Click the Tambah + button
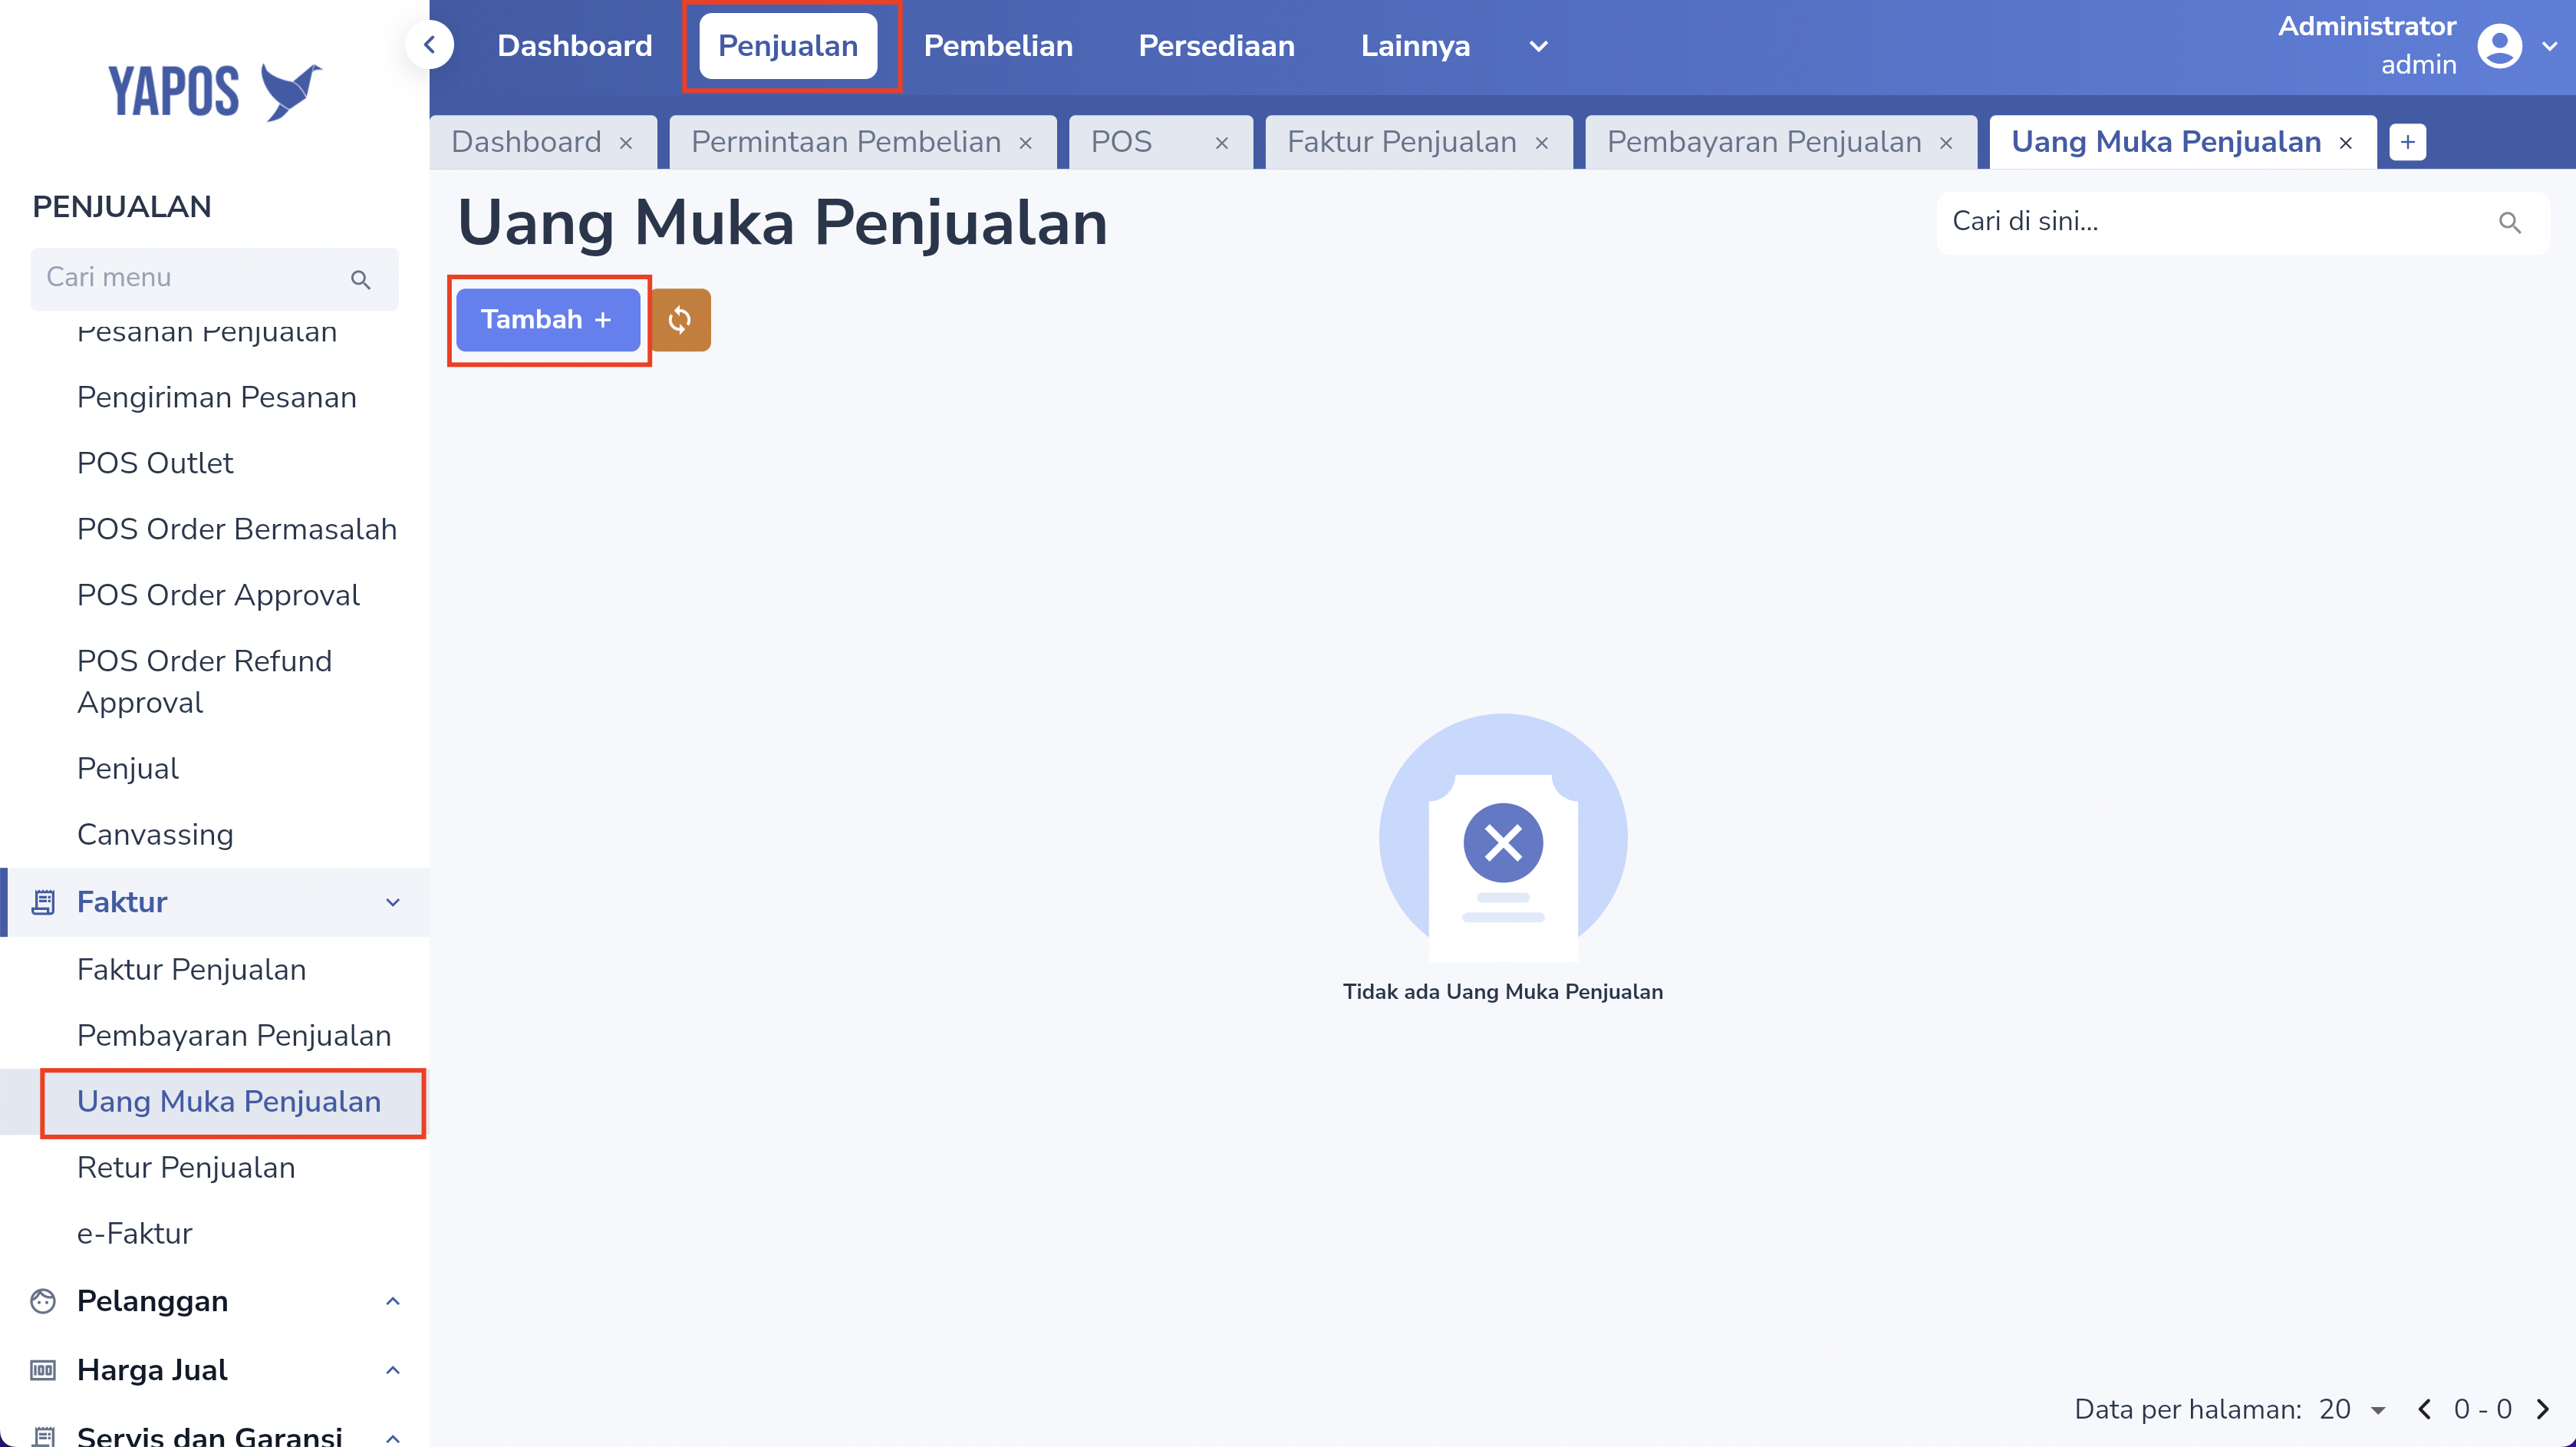This screenshot has width=2576, height=1447. 548,320
